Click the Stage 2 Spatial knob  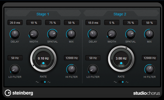coord(130,34)
